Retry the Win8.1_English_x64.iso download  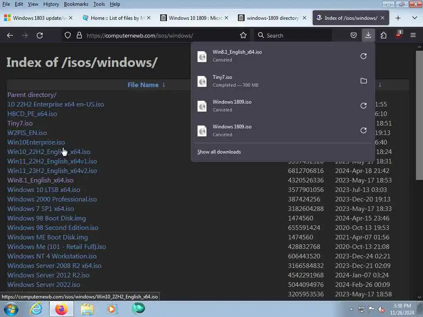(x=364, y=56)
